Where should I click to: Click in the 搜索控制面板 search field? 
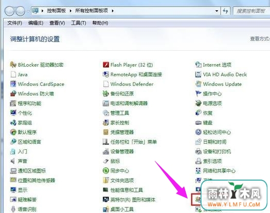tap(251, 11)
